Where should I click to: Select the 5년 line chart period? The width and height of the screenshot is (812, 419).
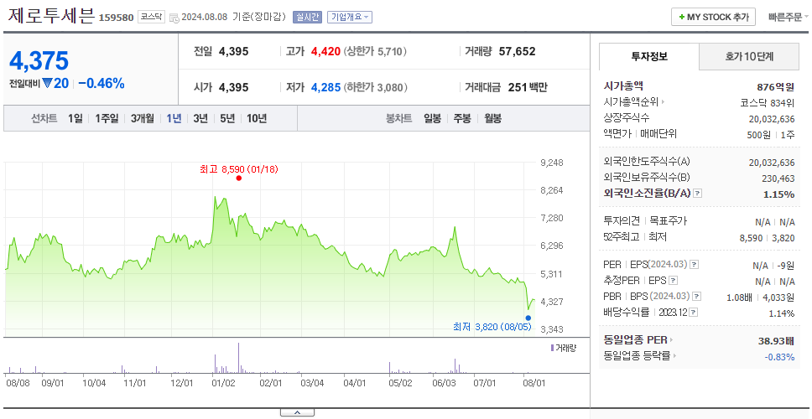point(227,118)
